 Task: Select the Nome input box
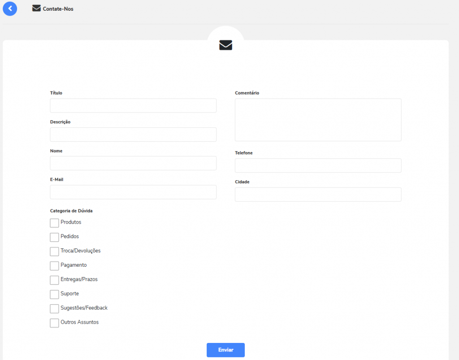click(133, 163)
